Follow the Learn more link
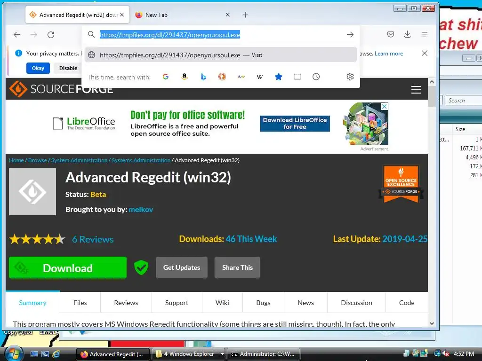The height and width of the screenshot is (361, 482). [x=388, y=54]
